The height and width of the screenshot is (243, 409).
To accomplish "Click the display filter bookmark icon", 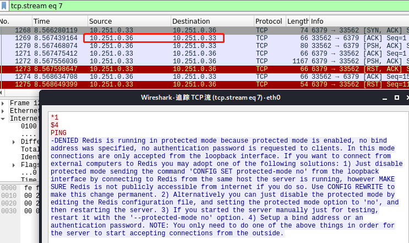I will tap(4, 6).
